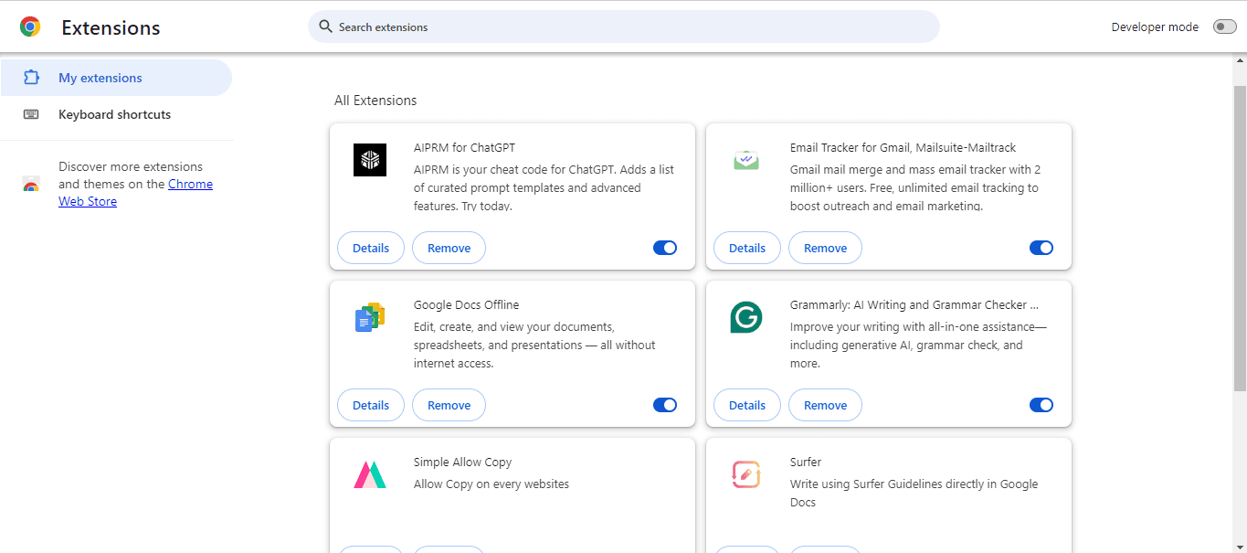Open Details for AIPRM for ChatGPT
The height and width of the screenshot is (553, 1247).
(371, 248)
